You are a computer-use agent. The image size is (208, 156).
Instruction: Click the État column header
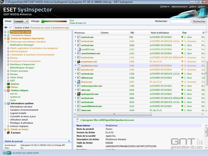tap(191, 33)
